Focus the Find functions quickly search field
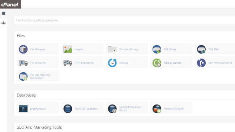 (124, 20)
